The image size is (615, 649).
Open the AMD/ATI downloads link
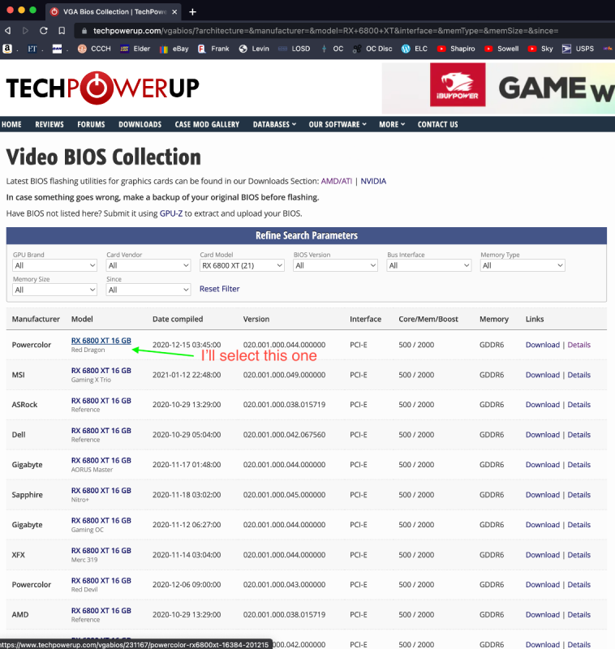coord(337,181)
